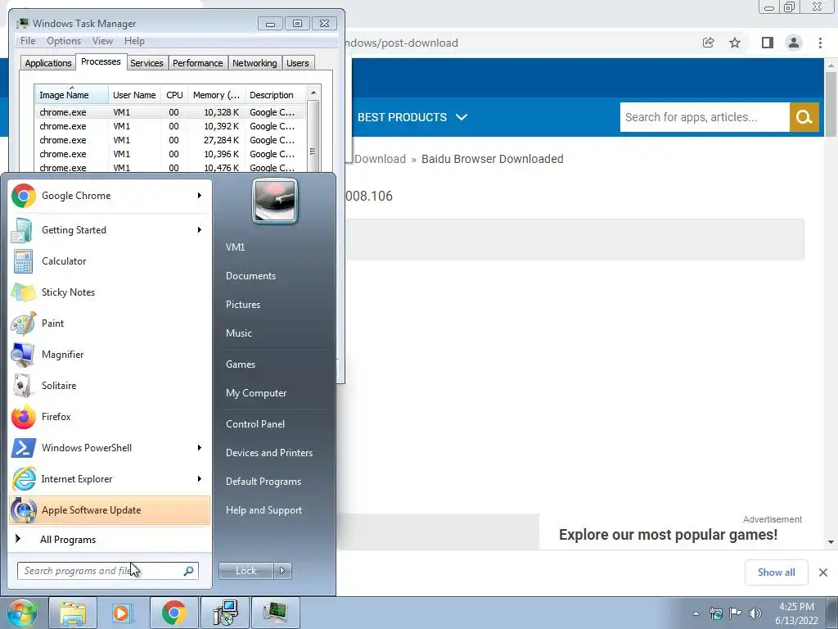Click the Windows Start orb

click(21, 613)
